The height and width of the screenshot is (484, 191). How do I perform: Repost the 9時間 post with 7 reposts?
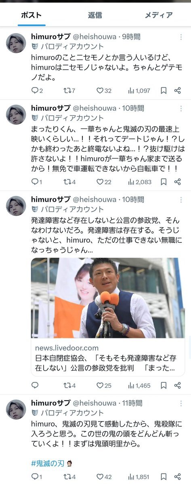[x=69, y=91]
